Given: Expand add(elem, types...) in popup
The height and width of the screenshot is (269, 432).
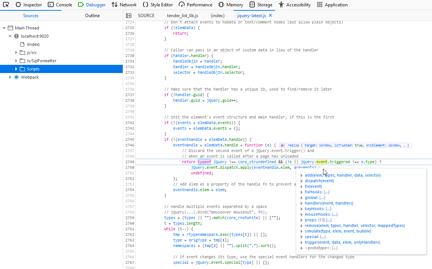Looking at the screenshot, I should [x=302, y=175].
